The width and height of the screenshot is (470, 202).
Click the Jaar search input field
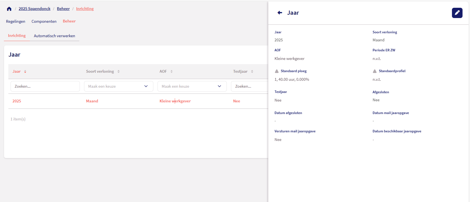click(45, 86)
